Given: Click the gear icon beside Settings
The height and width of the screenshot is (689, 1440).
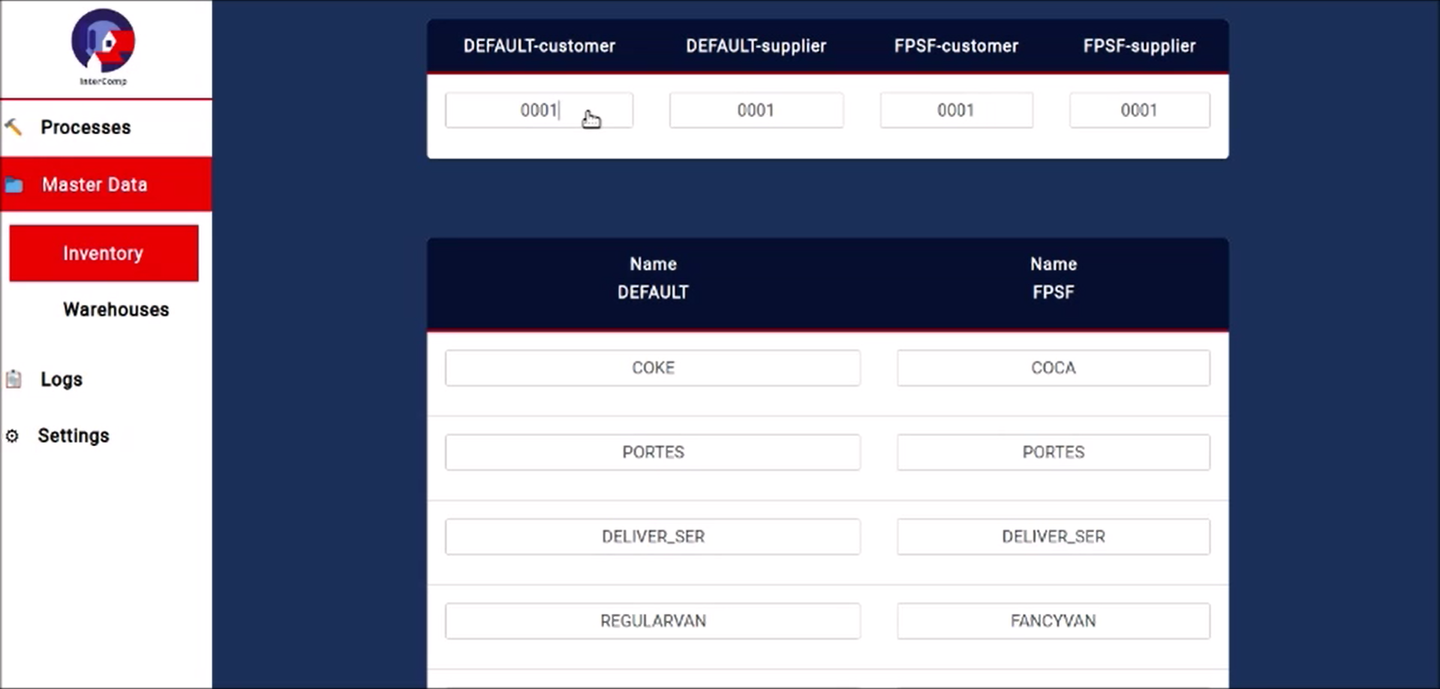Looking at the screenshot, I should tap(12, 435).
